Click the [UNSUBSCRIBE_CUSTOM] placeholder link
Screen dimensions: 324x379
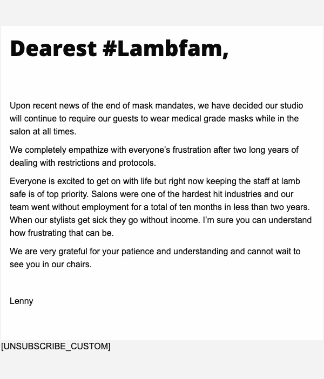[x=56, y=346]
